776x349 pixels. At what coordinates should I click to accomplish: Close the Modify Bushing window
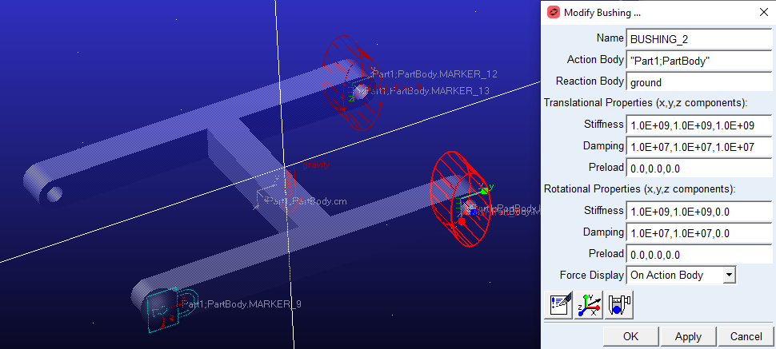pyautogui.click(x=760, y=12)
